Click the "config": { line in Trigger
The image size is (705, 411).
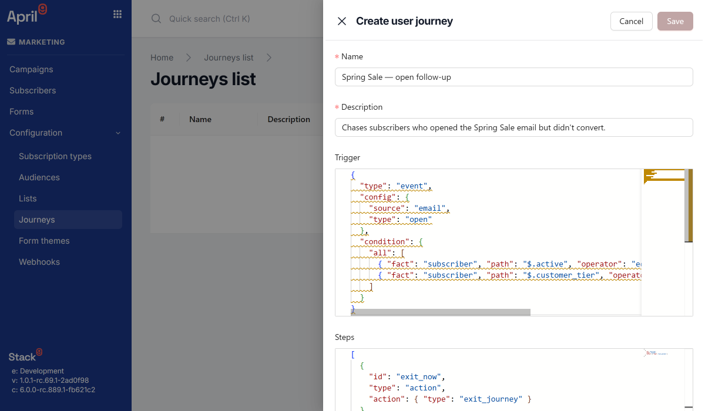384,197
